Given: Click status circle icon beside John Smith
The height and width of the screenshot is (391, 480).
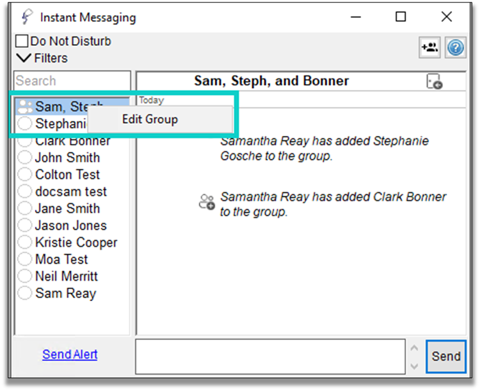Looking at the screenshot, I should point(25,158).
